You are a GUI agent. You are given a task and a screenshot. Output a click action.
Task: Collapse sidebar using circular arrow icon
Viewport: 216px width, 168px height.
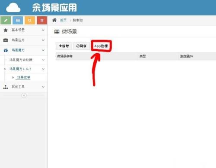(x=24, y=95)
